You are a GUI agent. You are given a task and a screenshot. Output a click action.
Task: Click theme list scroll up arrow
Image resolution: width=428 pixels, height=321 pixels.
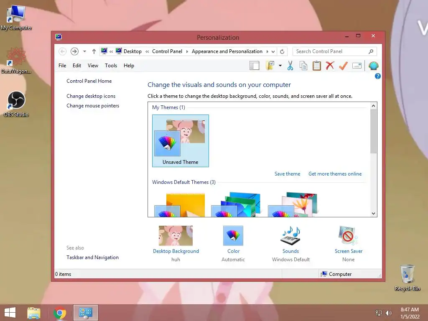pyautogui.click(x=373, y=106)
